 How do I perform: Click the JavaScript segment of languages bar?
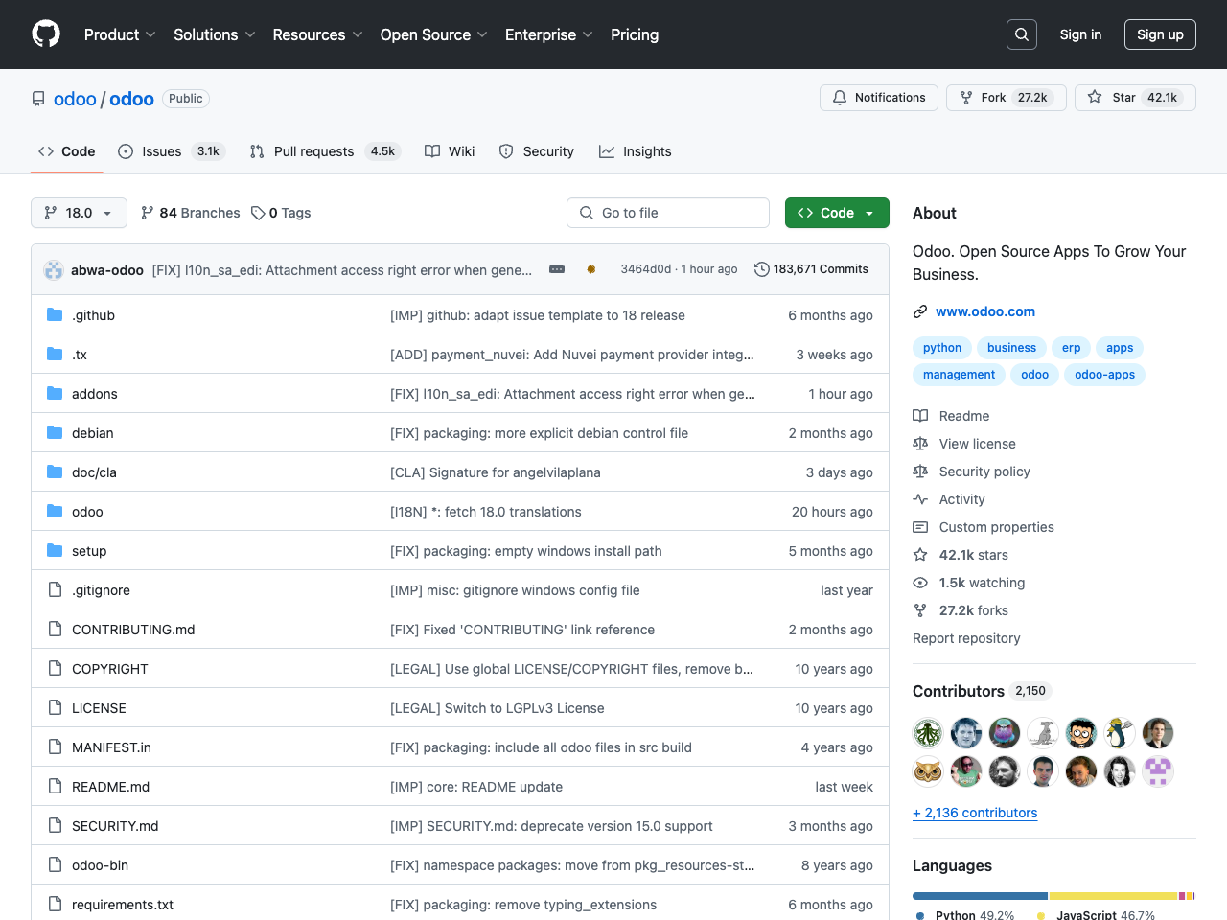coord(1113,896)
